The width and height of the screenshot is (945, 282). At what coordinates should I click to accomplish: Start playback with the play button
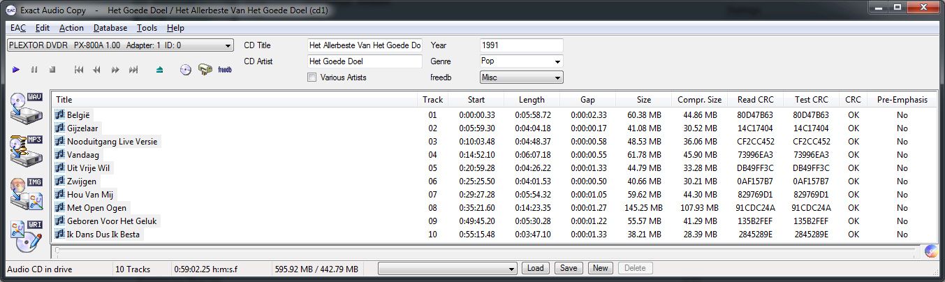[16, 70]
